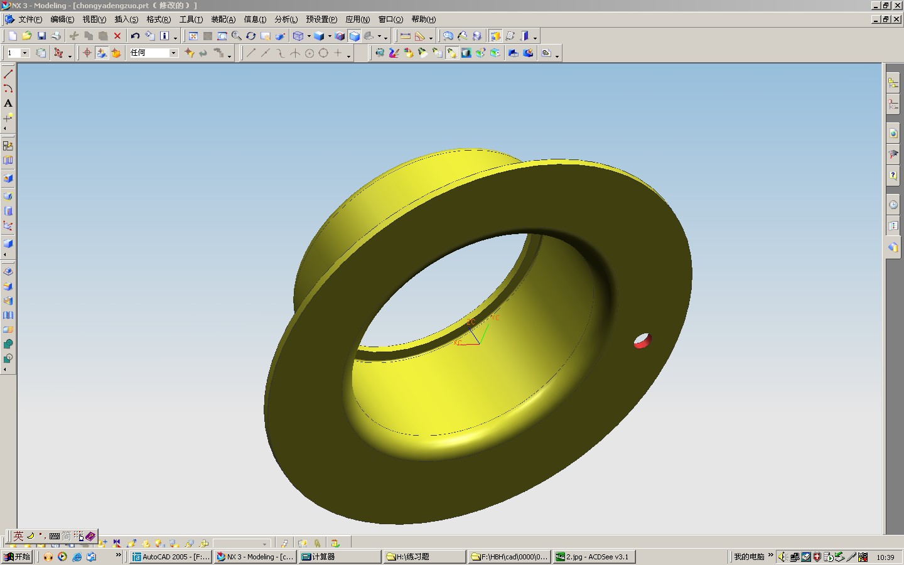Open the measure distance tool
Screen dimensions: 904x565
click(x=406, y=36)
